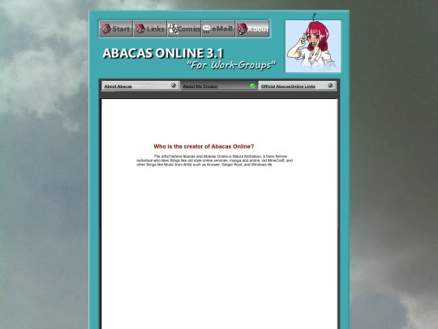Screen dimensions: 438x329
Task: Click the mascot face icon on Start
Action: pyautogui.click(x=106, y=28)
